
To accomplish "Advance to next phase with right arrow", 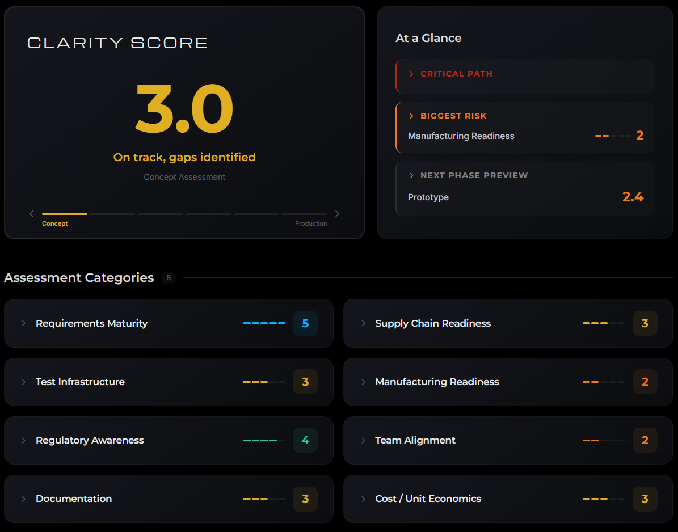I will click(337, 214).
